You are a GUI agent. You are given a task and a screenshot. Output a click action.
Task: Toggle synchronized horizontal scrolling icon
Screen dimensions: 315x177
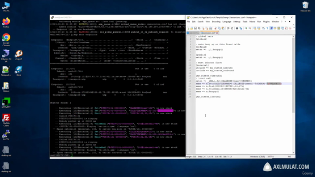pyautogui.click(x=258, y=29)
